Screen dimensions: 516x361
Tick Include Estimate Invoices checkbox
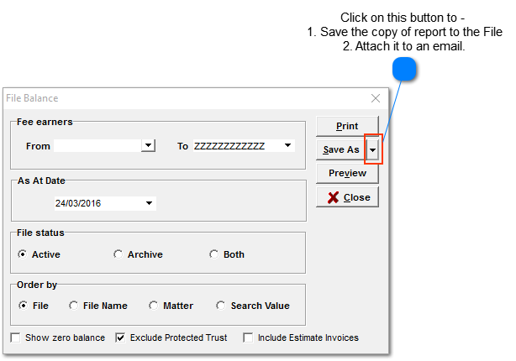coord(248,337)
